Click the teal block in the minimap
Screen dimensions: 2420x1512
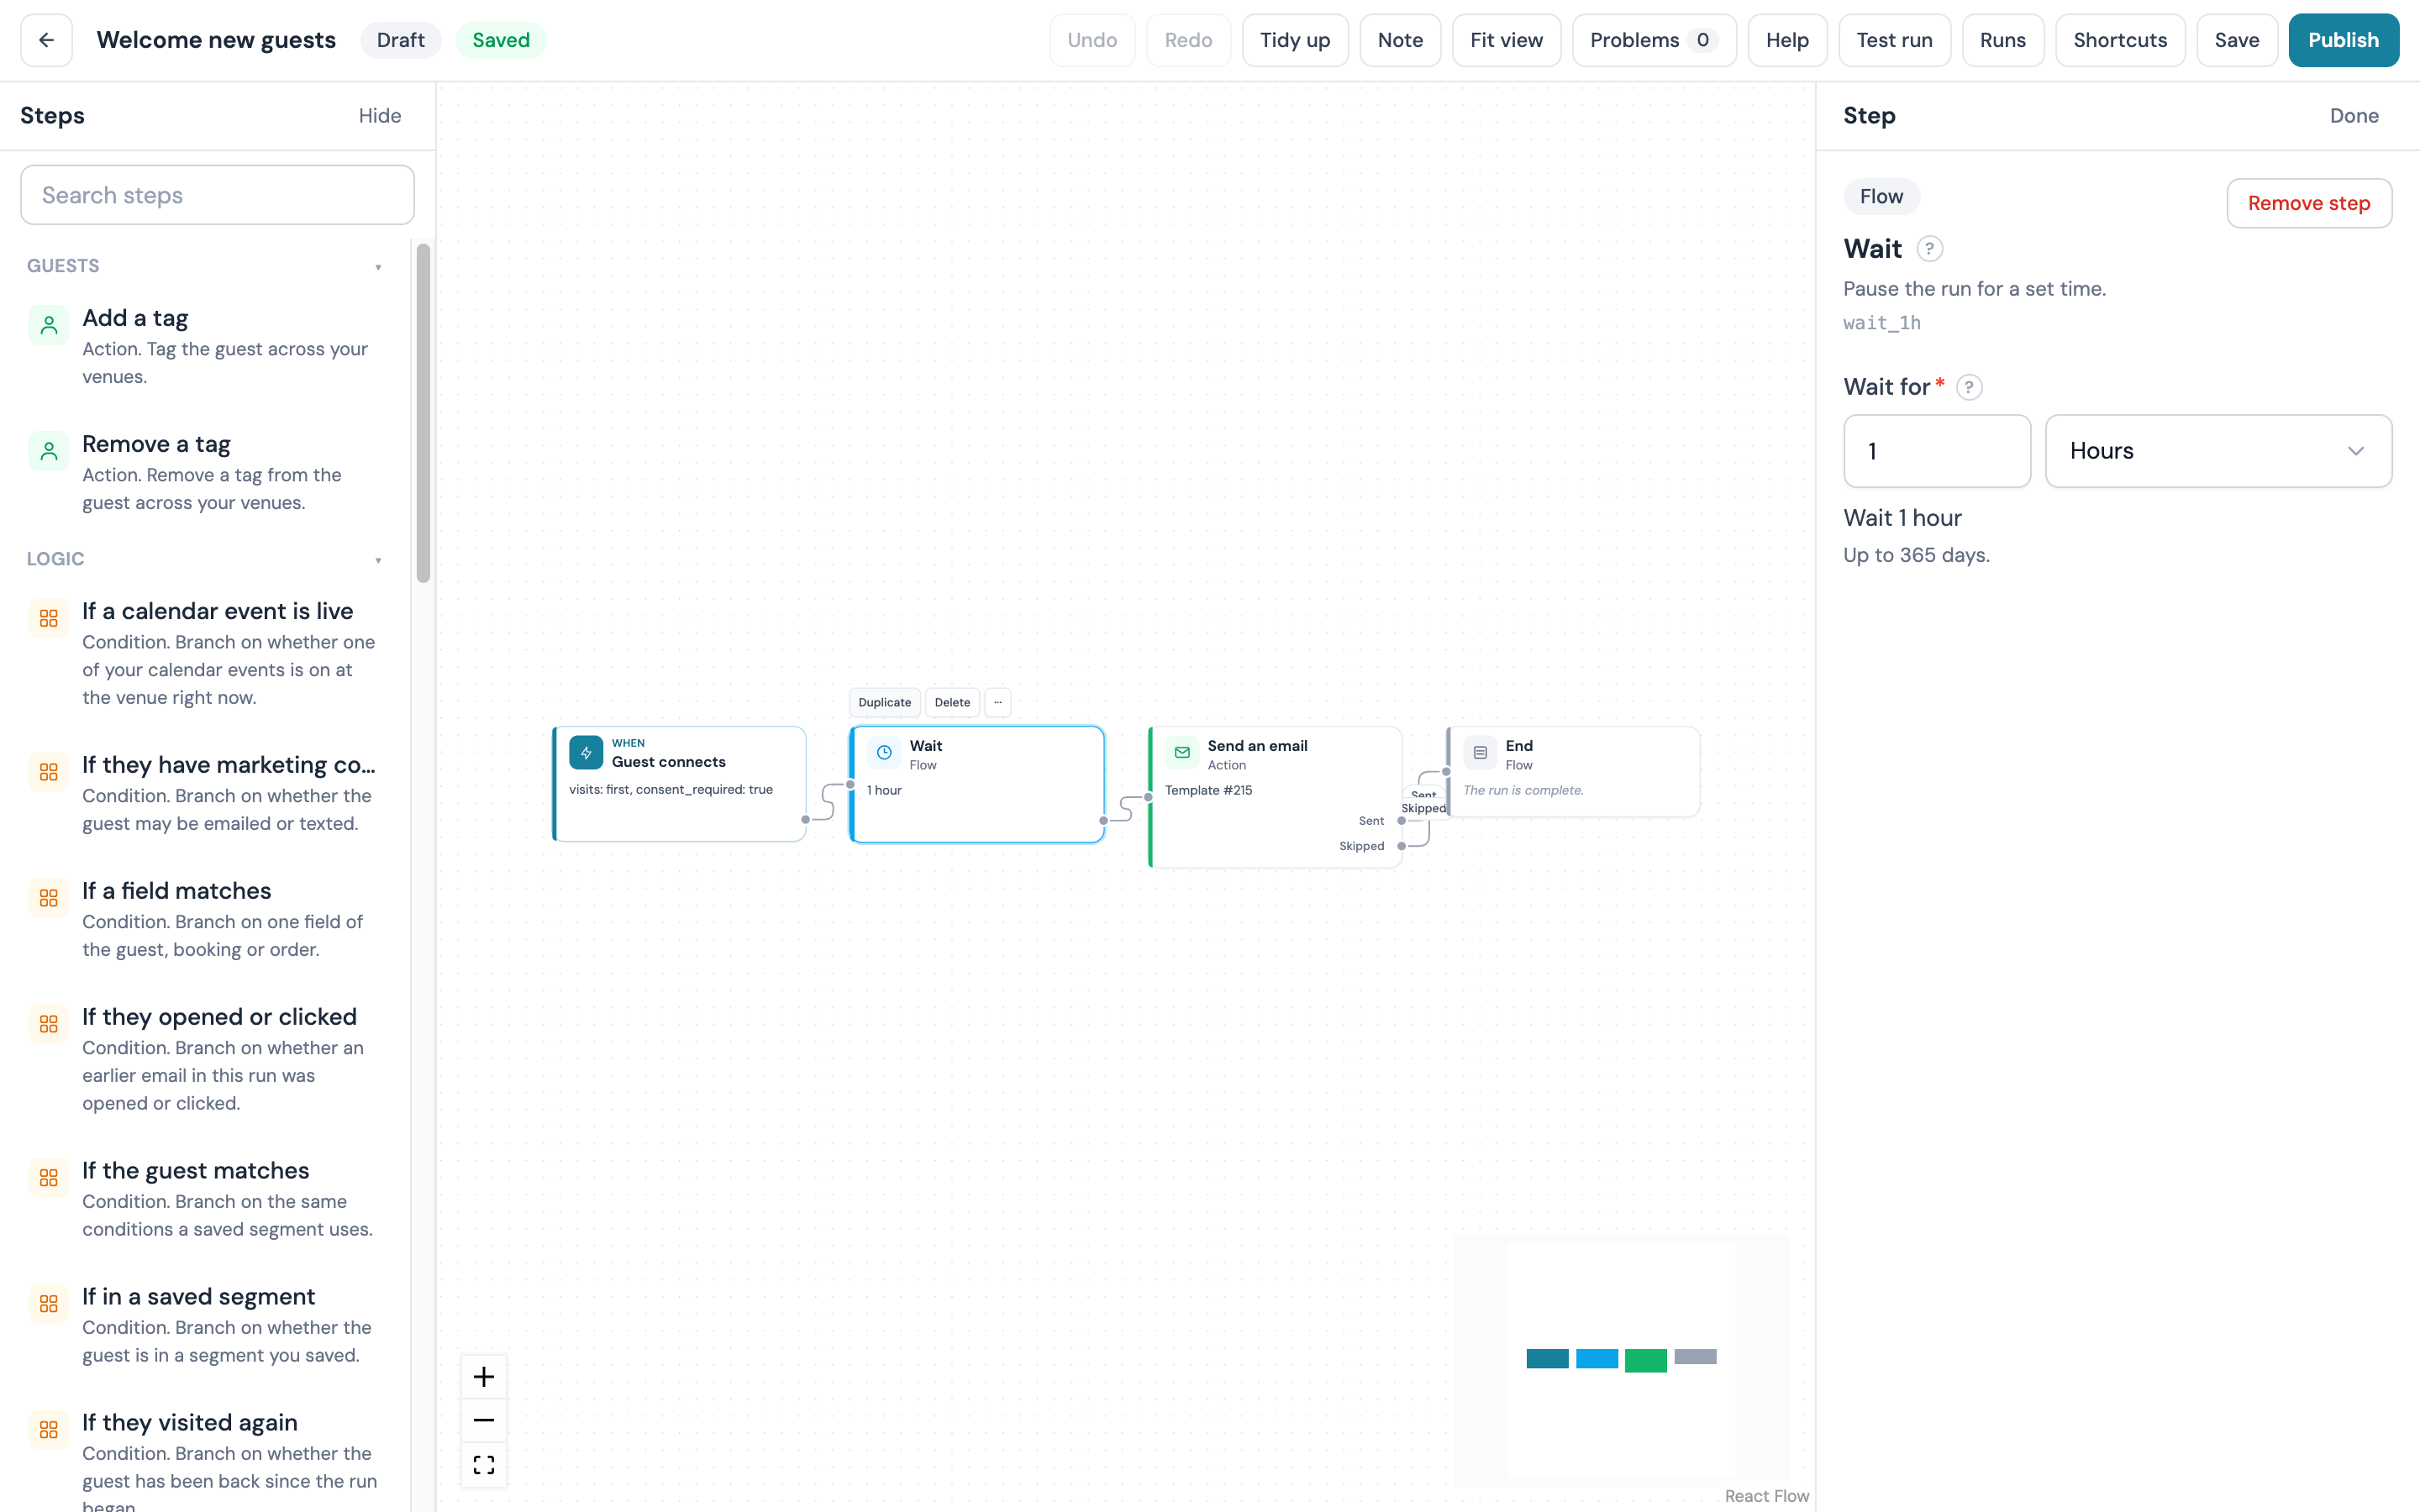pyautogui.click(x=1547, y=1358)
